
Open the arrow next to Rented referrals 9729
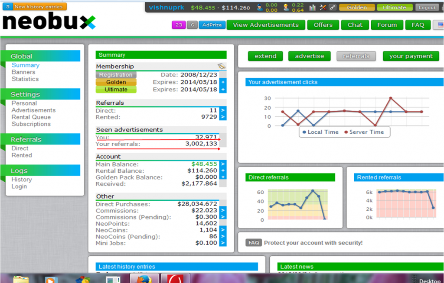223,117
